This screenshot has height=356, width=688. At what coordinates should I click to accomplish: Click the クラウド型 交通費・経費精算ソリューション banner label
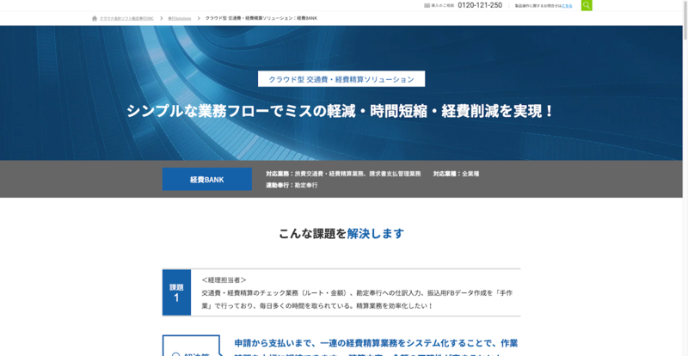[341, 79]
